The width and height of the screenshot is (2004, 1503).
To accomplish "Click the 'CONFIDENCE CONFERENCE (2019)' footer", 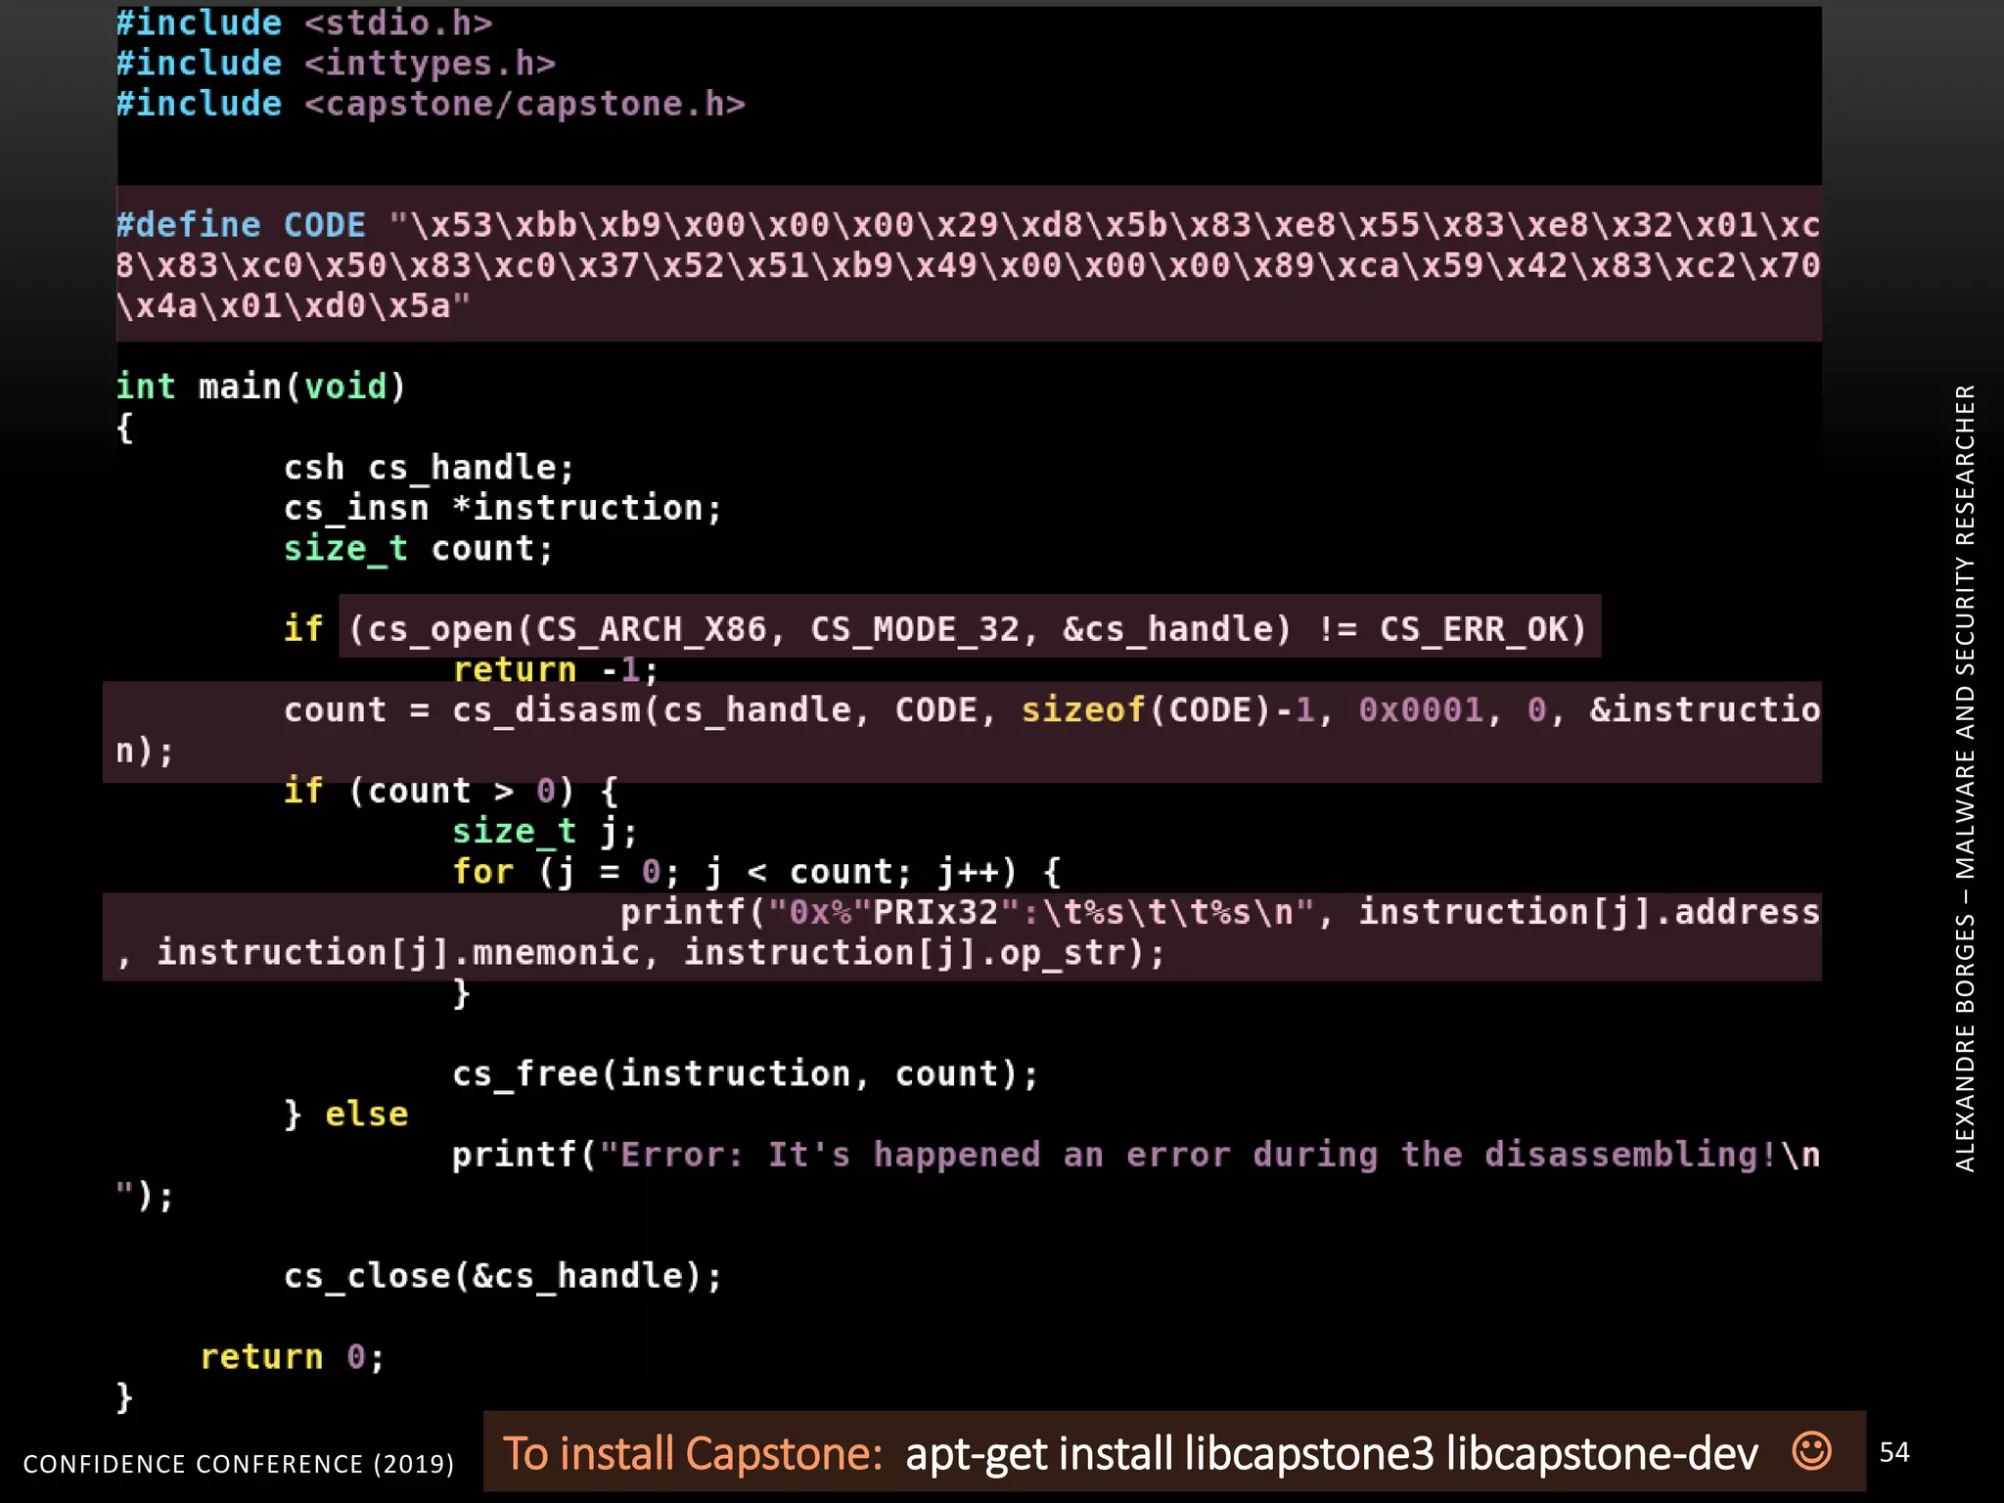I will pos(239,1464).
